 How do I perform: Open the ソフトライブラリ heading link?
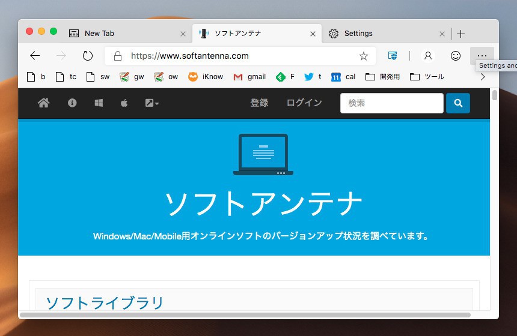pyautogui.click(x=105, y=303)
